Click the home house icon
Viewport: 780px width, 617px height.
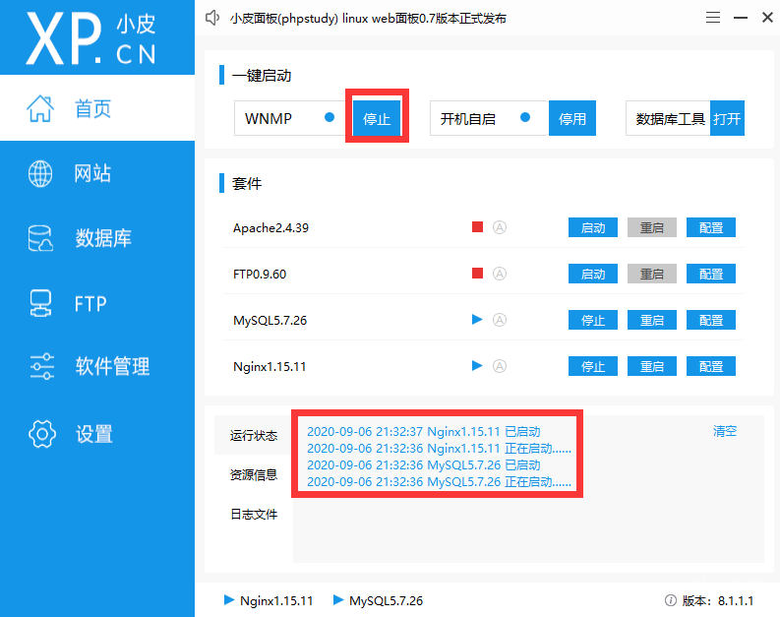coord(39,108)
